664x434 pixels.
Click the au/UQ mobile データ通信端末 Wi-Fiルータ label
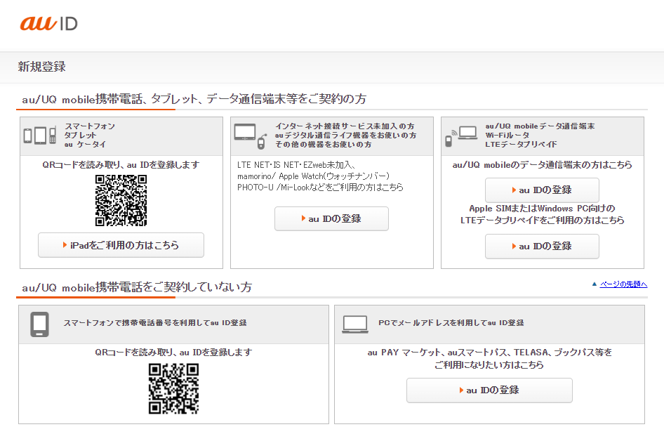point(540,136)
